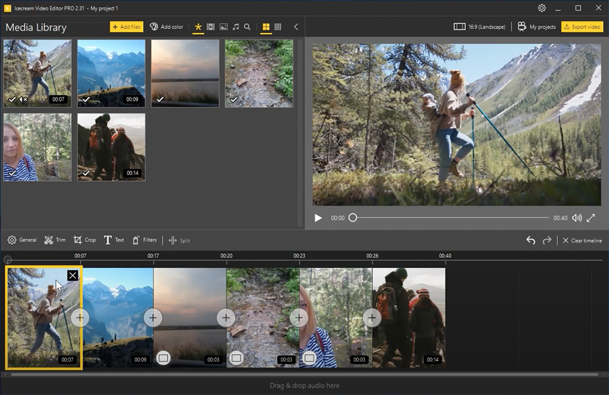Go to My projects
This screenshot has width=609, height=395.
pos(537,26)
